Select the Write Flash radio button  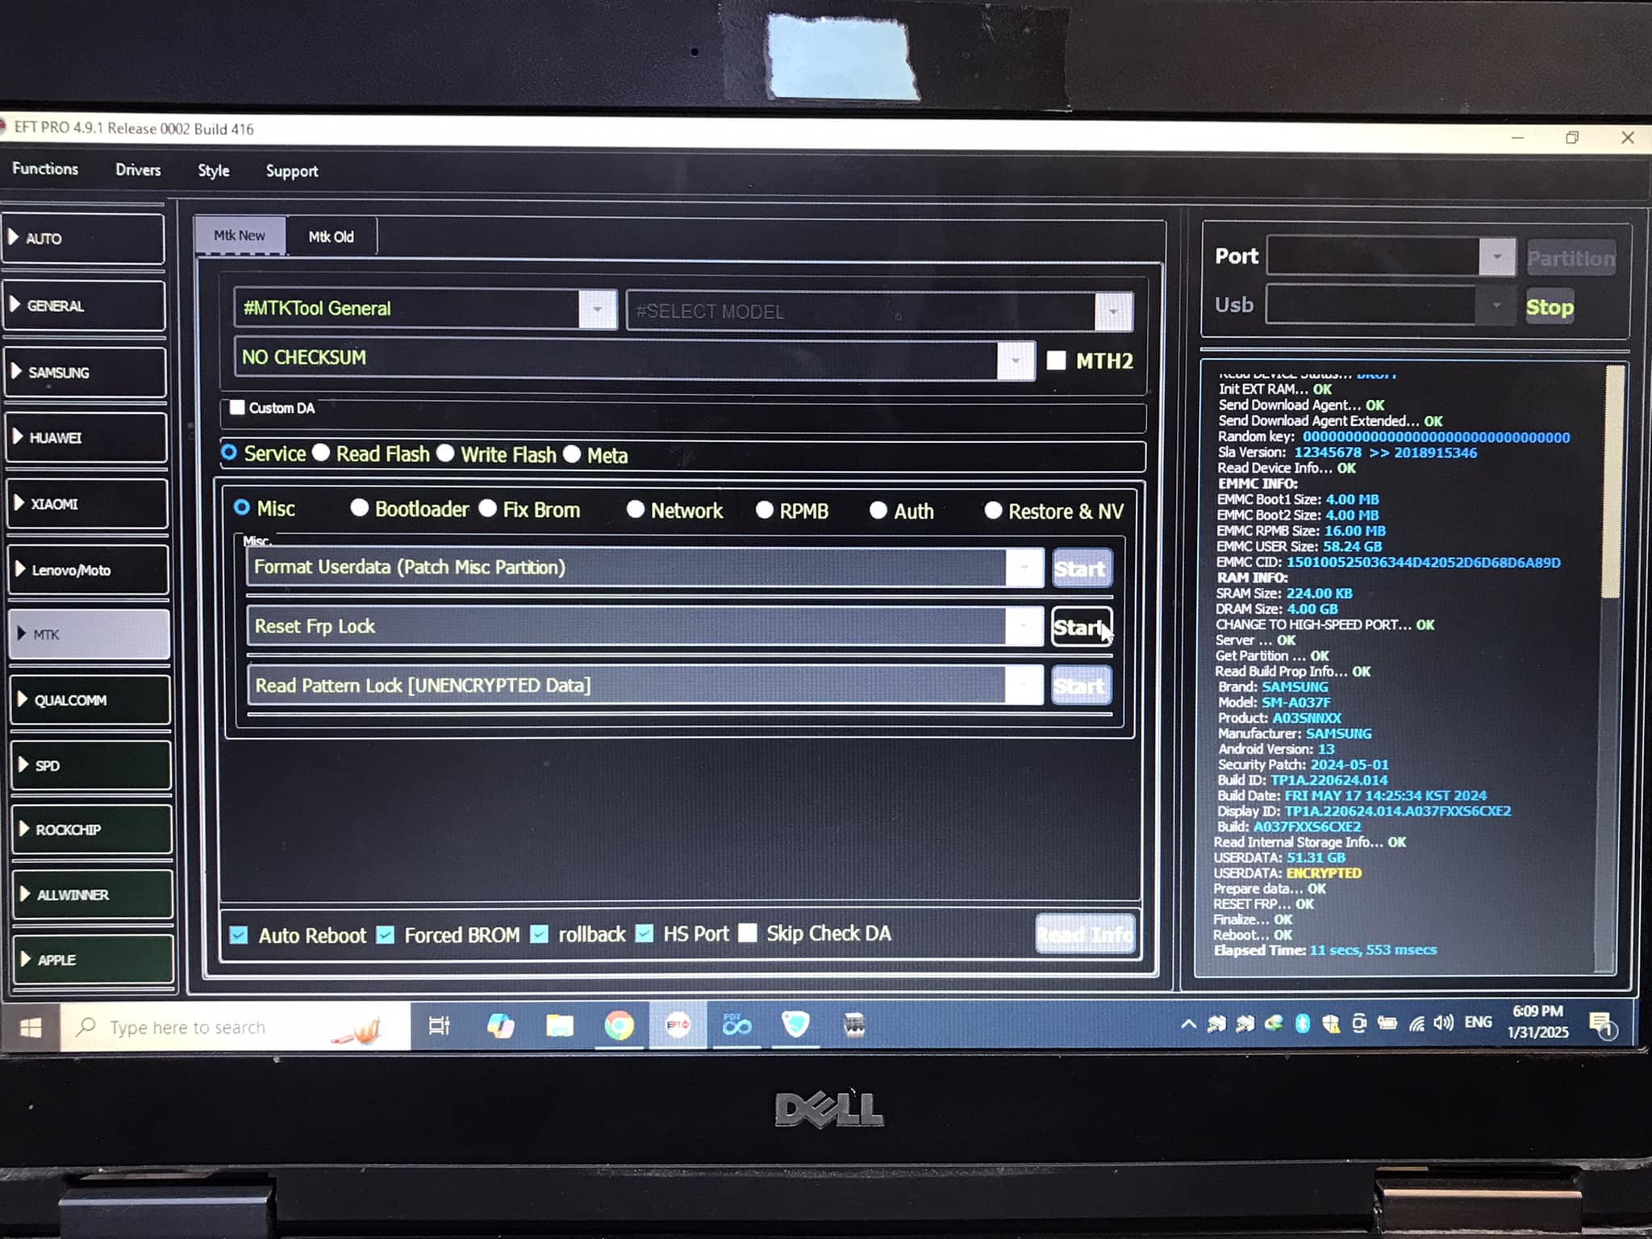445,453
